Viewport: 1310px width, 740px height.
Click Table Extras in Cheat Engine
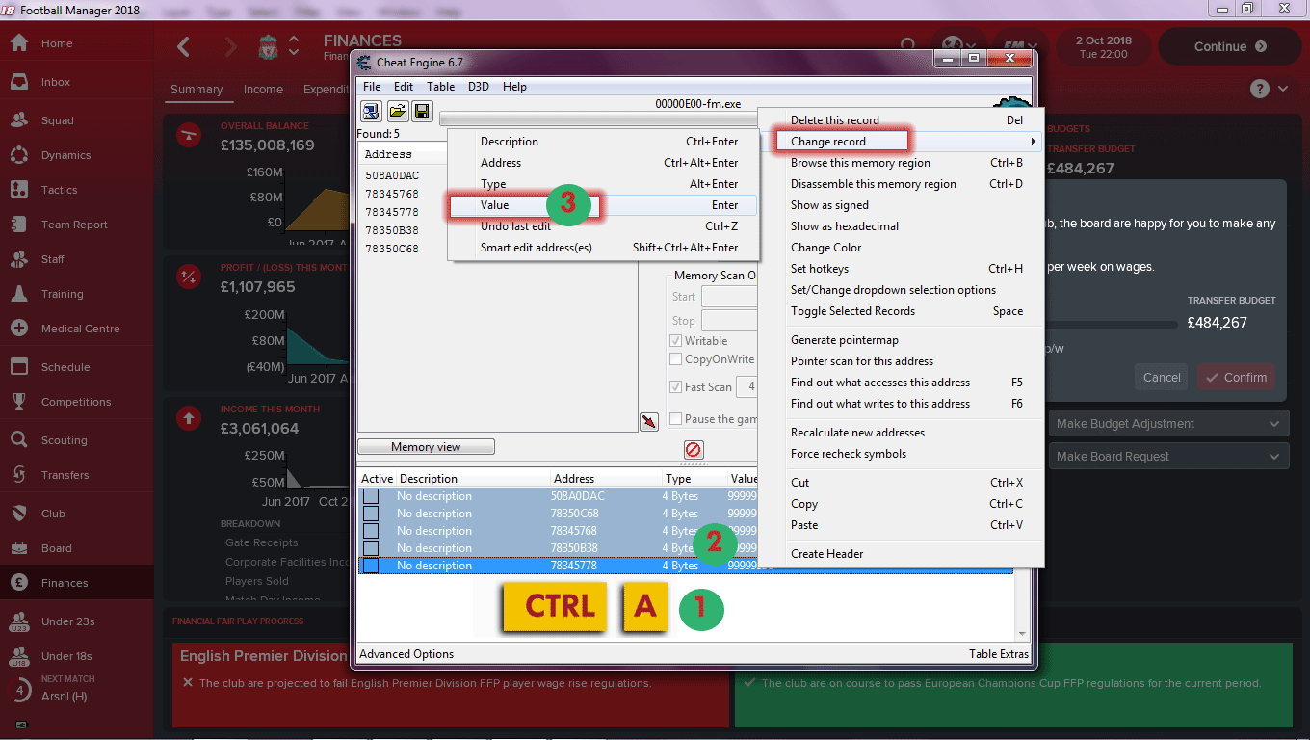coord(999,654)
